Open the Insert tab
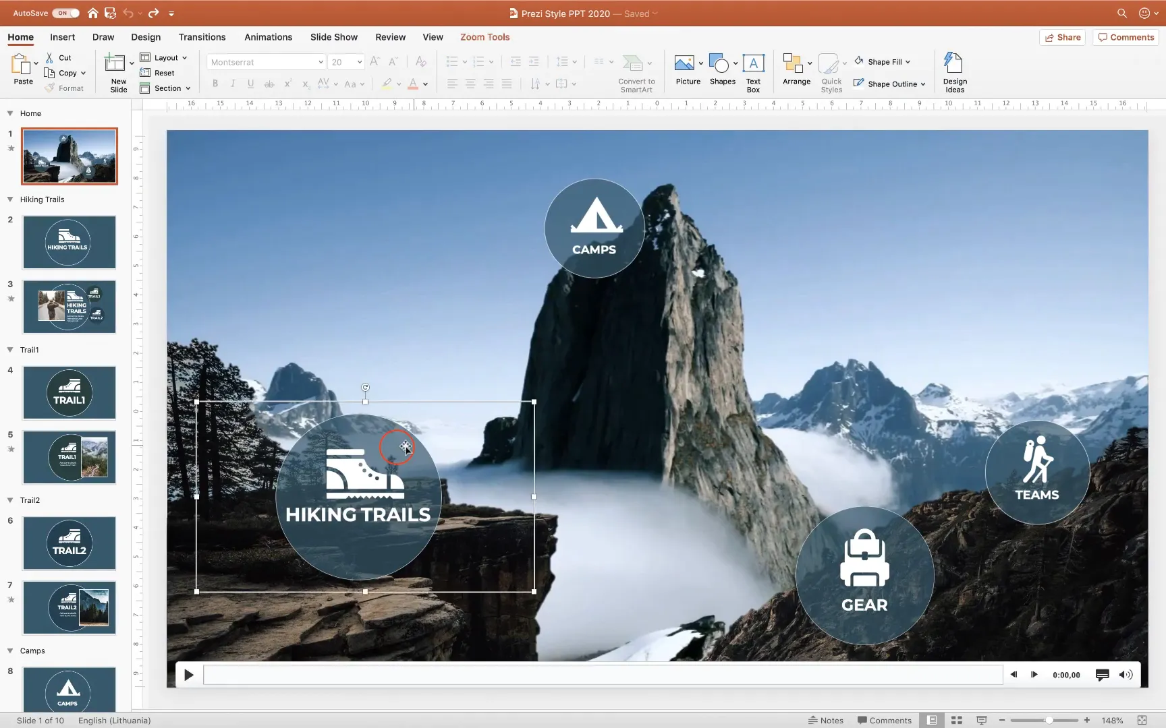This screenshot has width=1166, height=728. pos(62,37)
